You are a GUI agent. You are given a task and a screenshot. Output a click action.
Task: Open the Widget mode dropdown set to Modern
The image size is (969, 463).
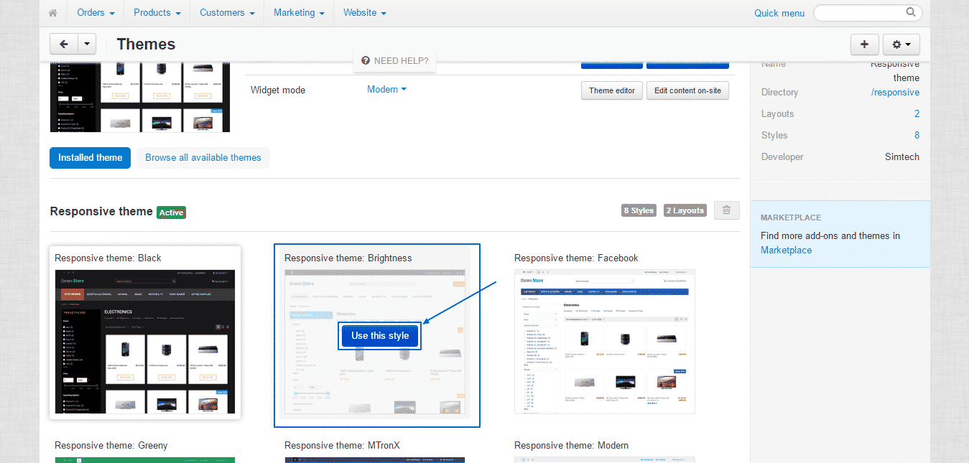[x=386, y=89]
